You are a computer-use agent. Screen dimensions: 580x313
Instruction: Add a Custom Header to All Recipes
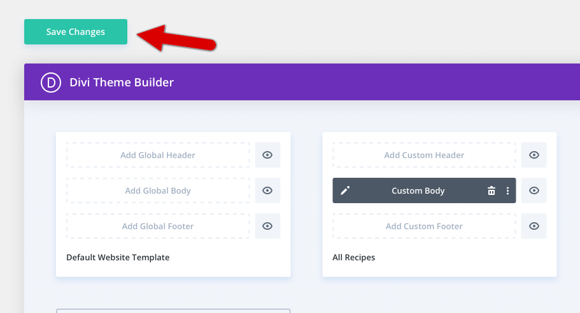(424, 155)
